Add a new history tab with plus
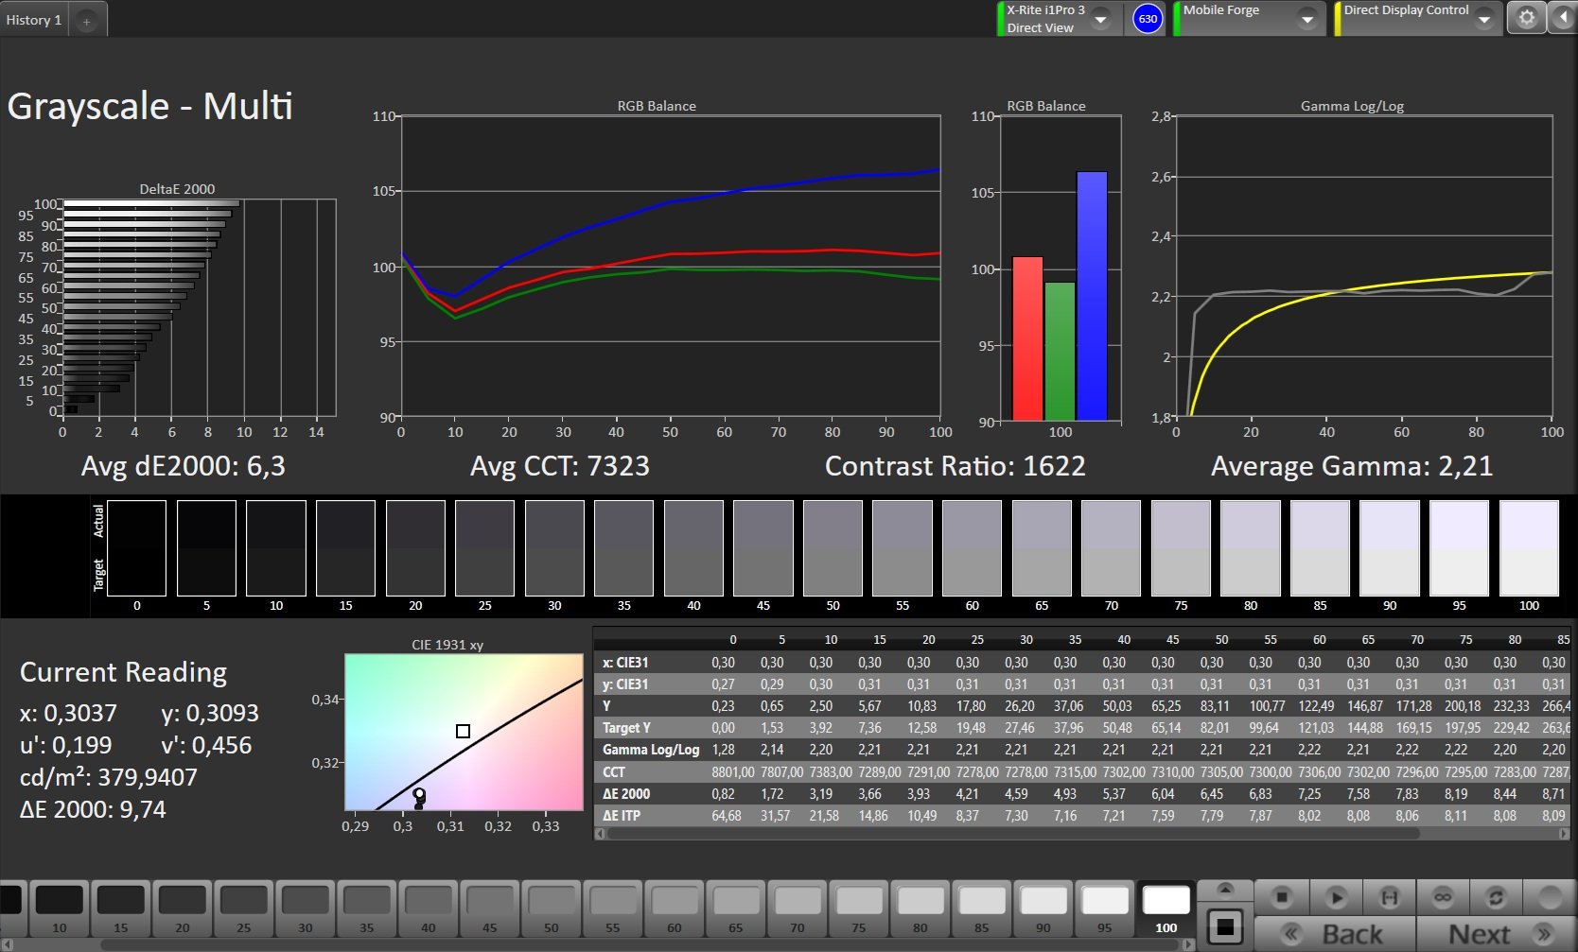1578x952 pixels. click(86, 21)
